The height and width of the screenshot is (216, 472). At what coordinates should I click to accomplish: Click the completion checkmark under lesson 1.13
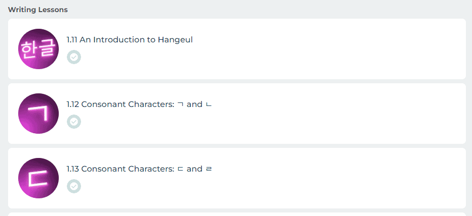74,186
